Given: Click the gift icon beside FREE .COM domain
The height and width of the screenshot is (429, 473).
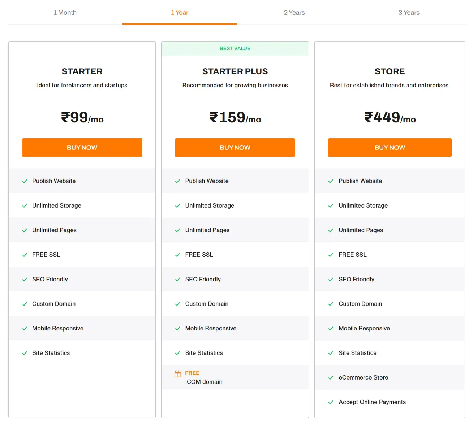Looking at the screenshot, I should click(177, 373).
